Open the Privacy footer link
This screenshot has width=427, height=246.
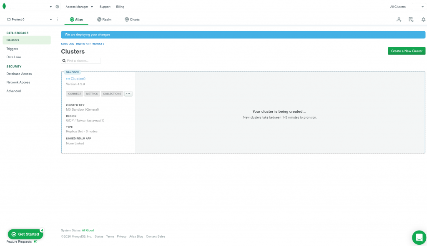(122, 236)
